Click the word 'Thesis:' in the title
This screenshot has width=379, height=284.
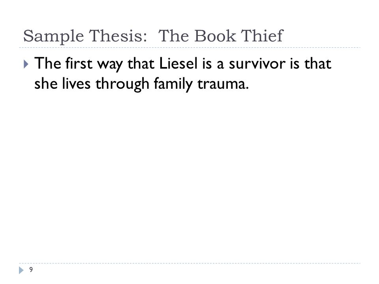(118, 36)
